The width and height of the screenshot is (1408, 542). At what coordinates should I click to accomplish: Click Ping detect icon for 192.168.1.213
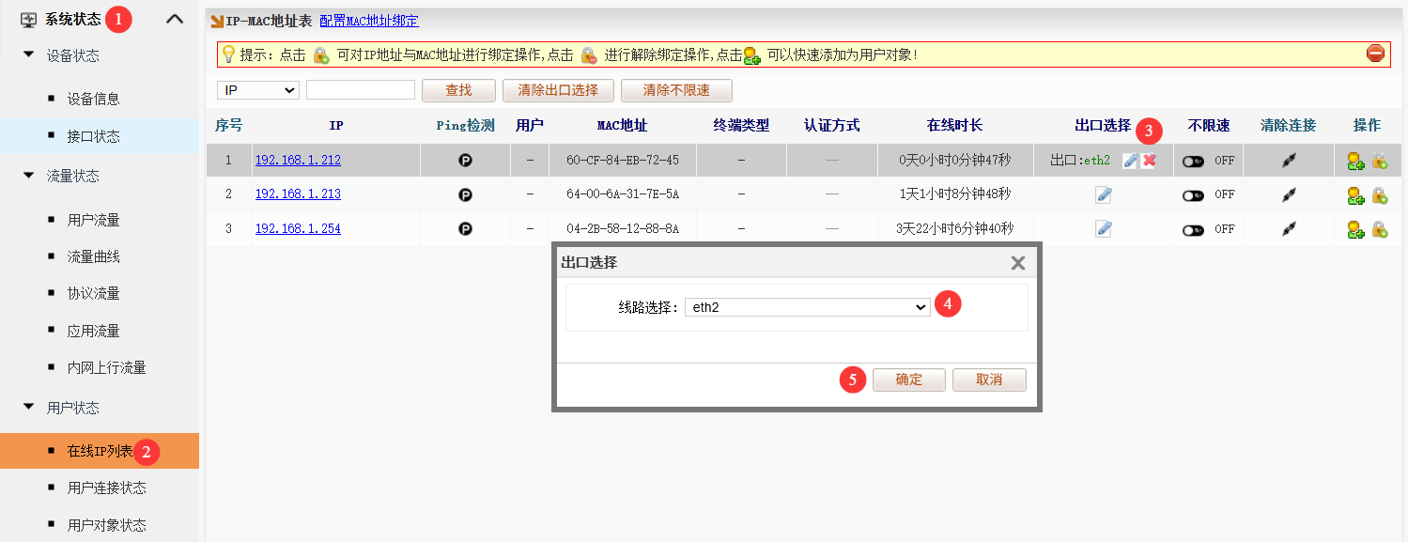click(x=465, y=195)
